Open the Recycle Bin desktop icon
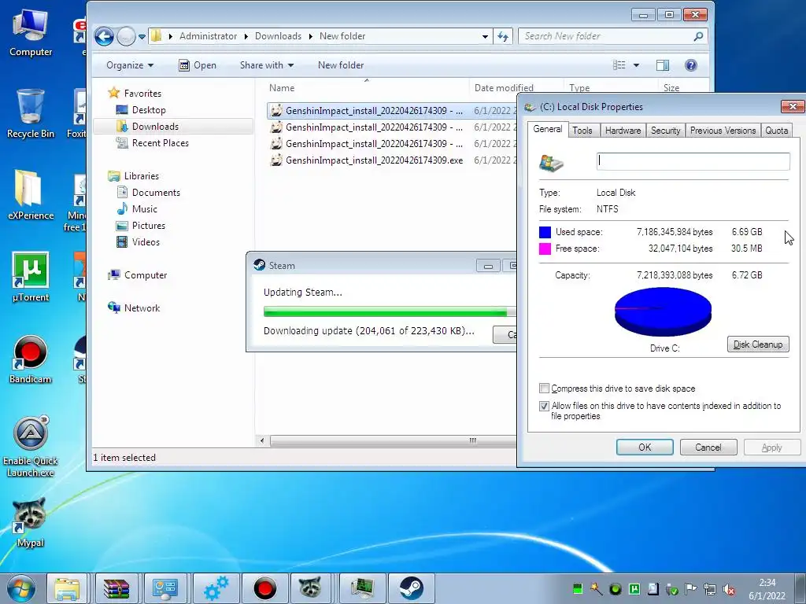The image size is (806, 604). (31, 114)
